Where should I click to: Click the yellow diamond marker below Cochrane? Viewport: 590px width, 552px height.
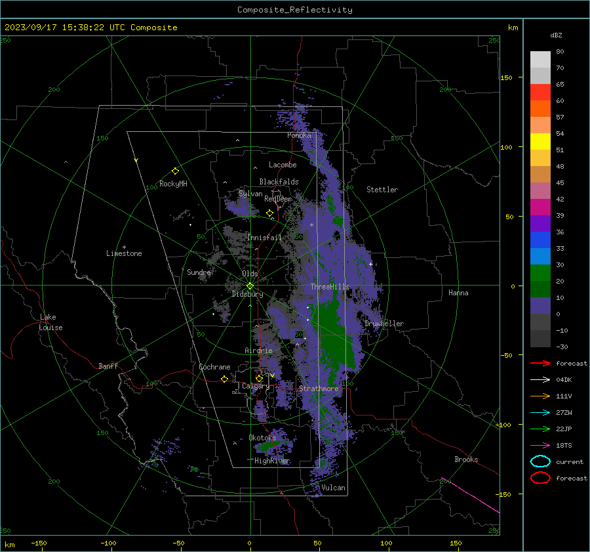coord(224,379)
